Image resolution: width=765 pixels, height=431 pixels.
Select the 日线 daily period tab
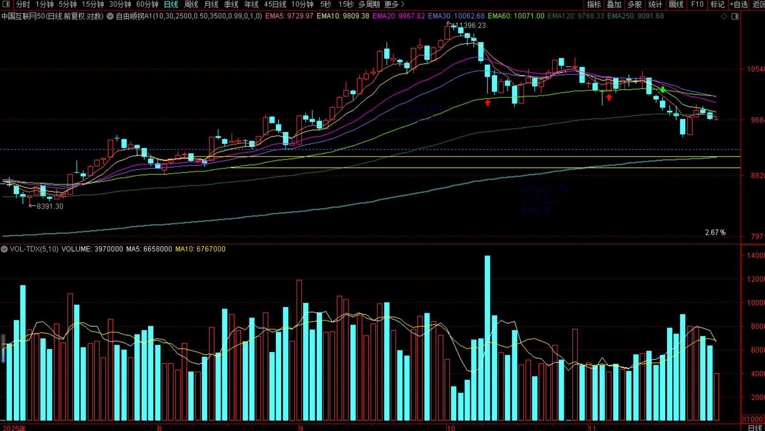pos(171,4)
